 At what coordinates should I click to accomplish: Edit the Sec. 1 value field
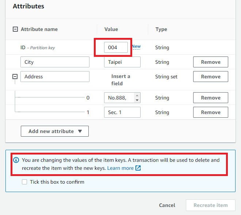[122, 112]
